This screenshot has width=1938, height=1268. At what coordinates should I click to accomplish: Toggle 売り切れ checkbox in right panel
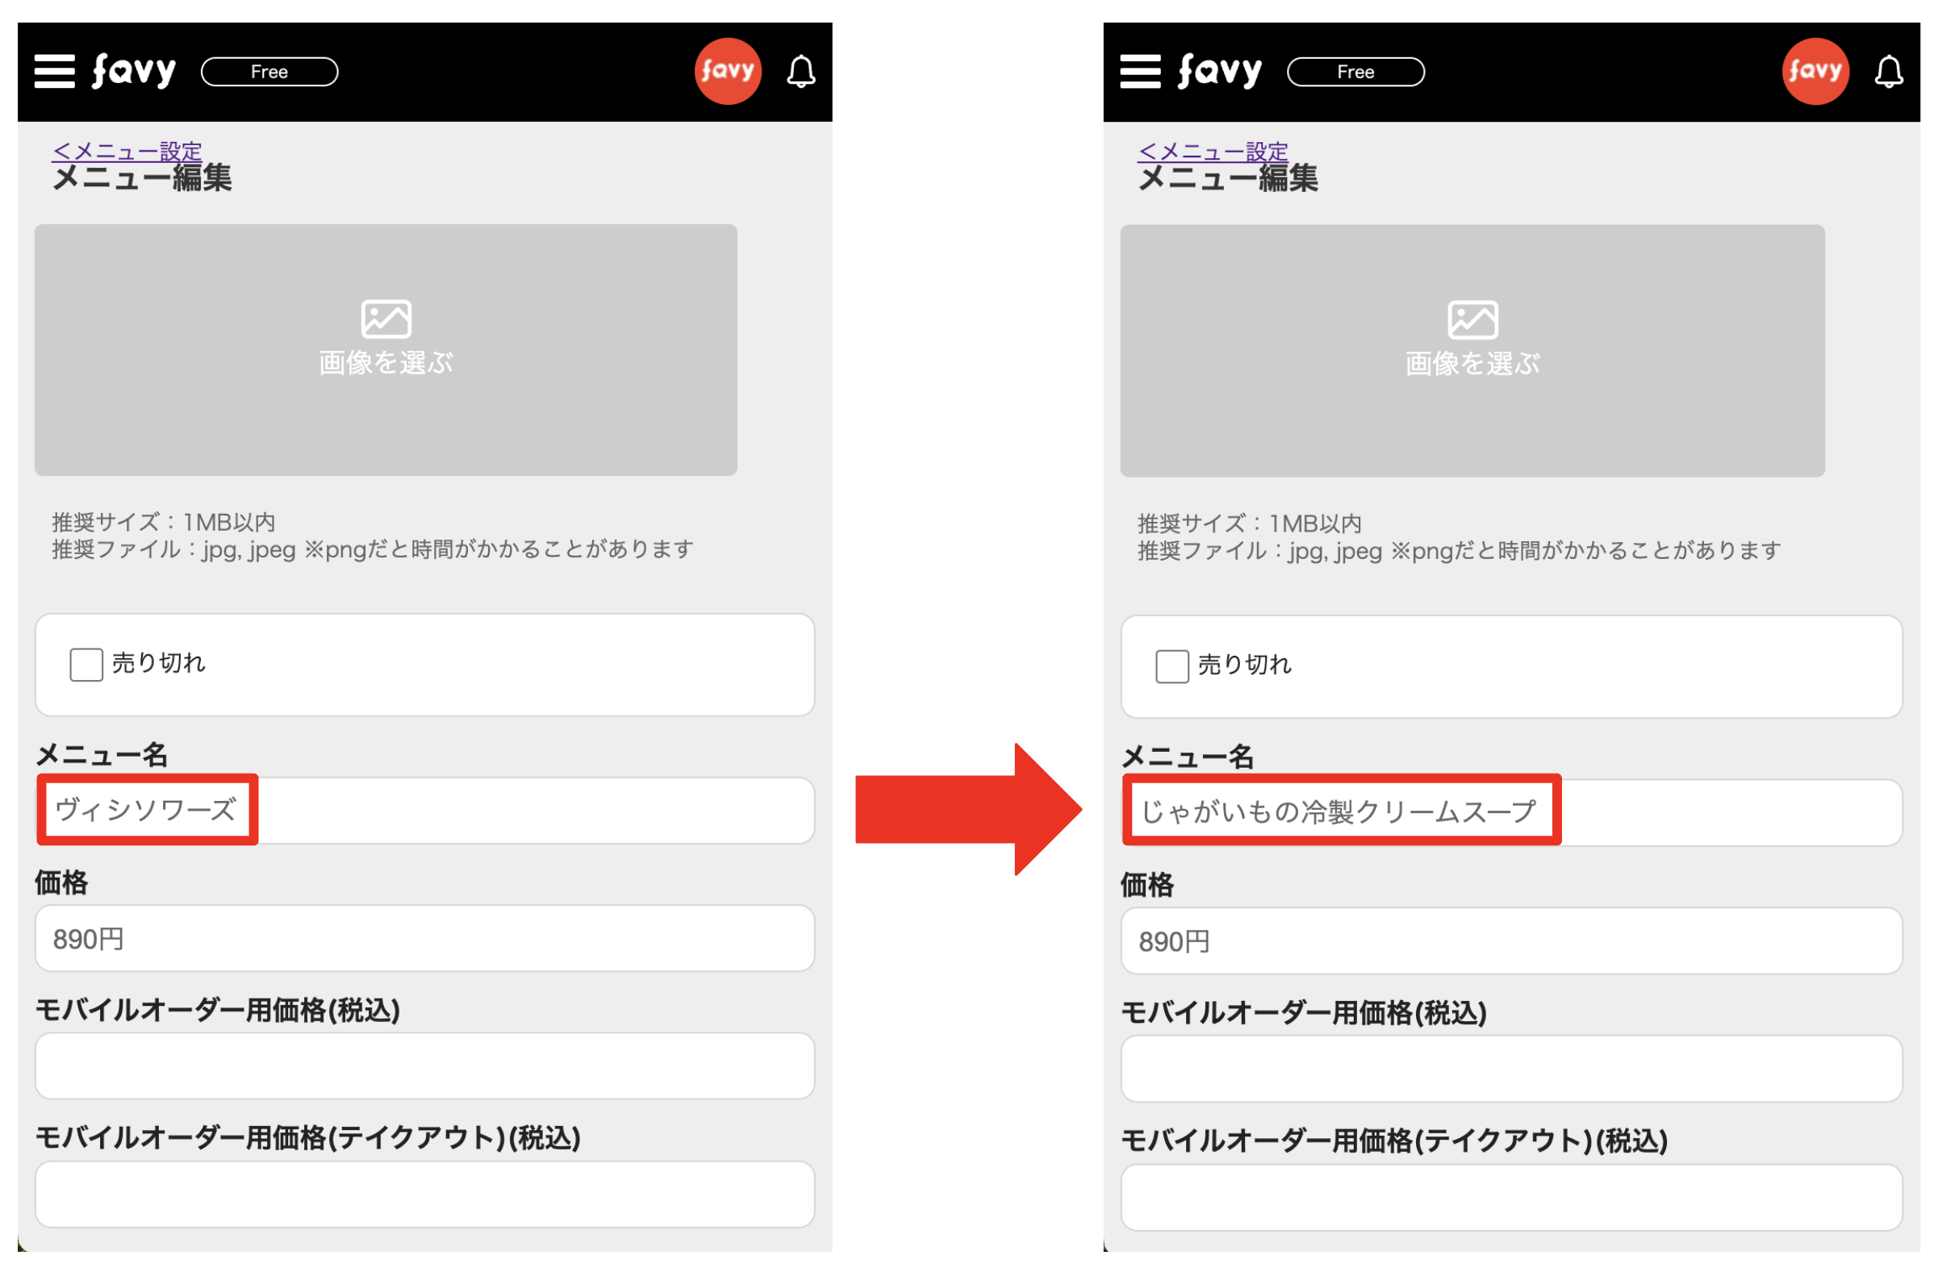pyautogui.click(x=1172, y=666)
